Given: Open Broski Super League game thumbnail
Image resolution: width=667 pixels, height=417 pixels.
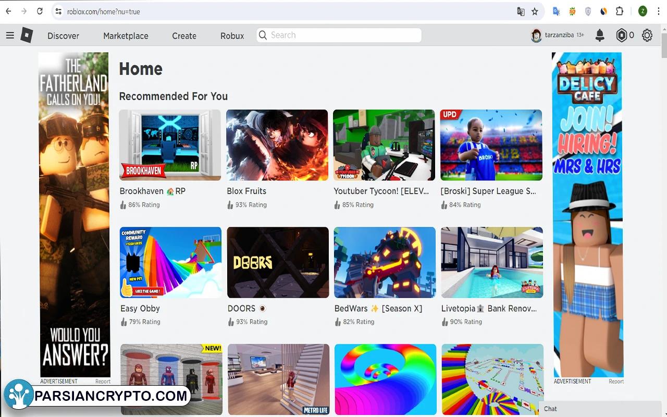Looking at the screenshot, I should coord(491,145).
